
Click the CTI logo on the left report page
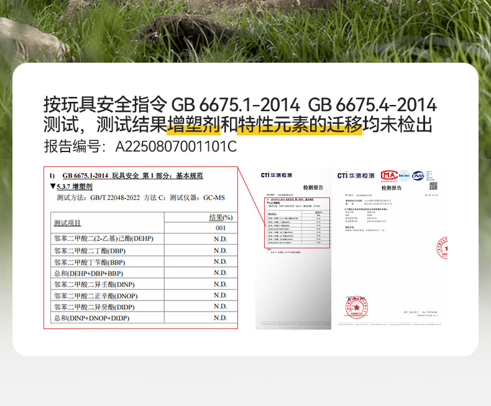point(276,175)
